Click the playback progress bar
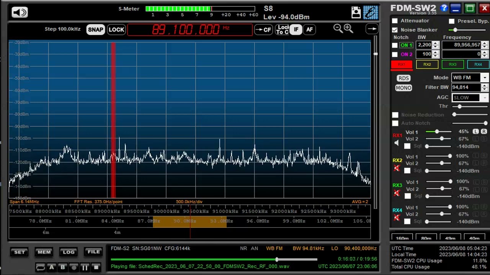This screenshot has width=490, height=275. pos(214,260)
